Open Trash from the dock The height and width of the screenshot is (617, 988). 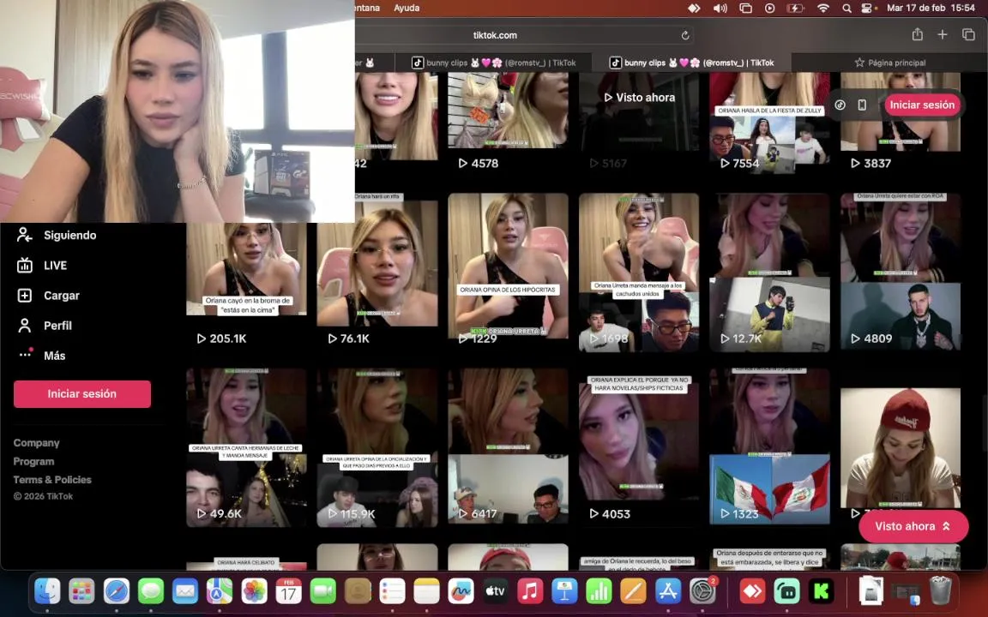coord(940,591)
